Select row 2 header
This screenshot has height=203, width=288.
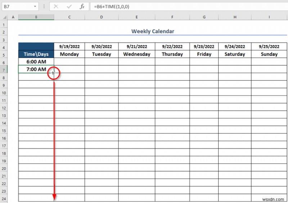4,32
